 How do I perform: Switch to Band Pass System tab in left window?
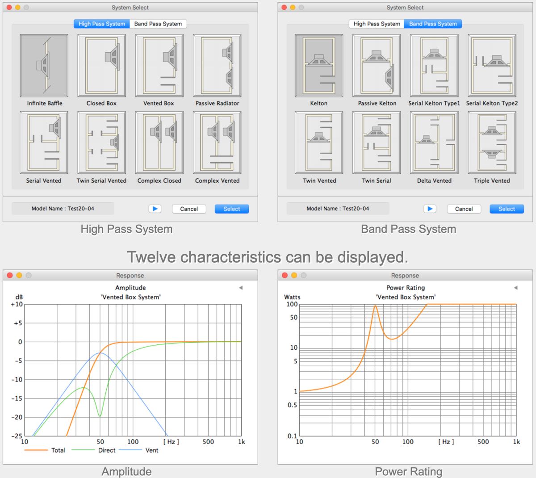tap(158, 24)
